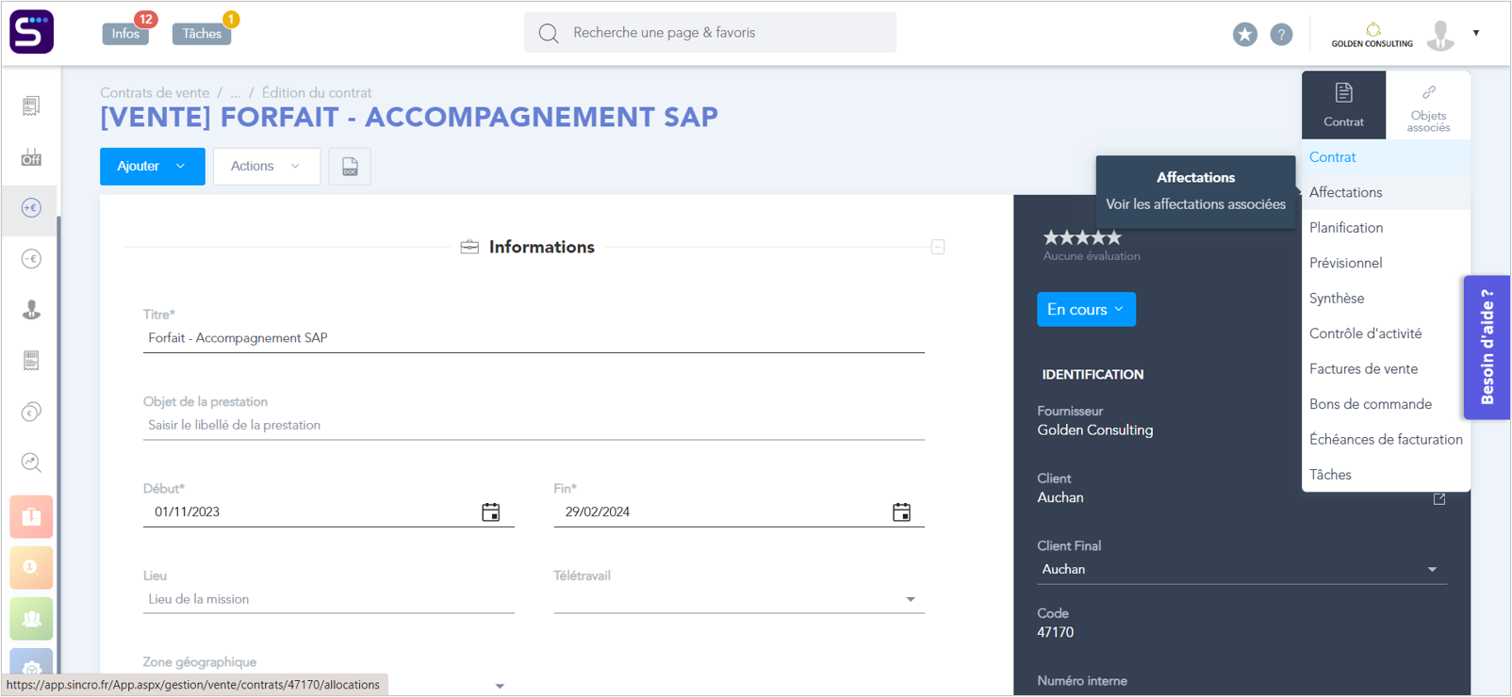
Task: Select Contrat in the side menu
Action: click(x=1386, y=157)
